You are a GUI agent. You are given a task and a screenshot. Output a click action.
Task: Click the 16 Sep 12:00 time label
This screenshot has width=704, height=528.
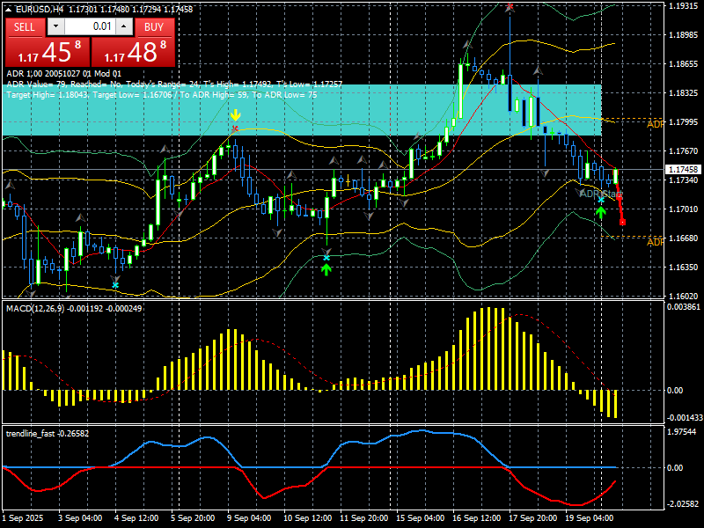coord(477,518)
